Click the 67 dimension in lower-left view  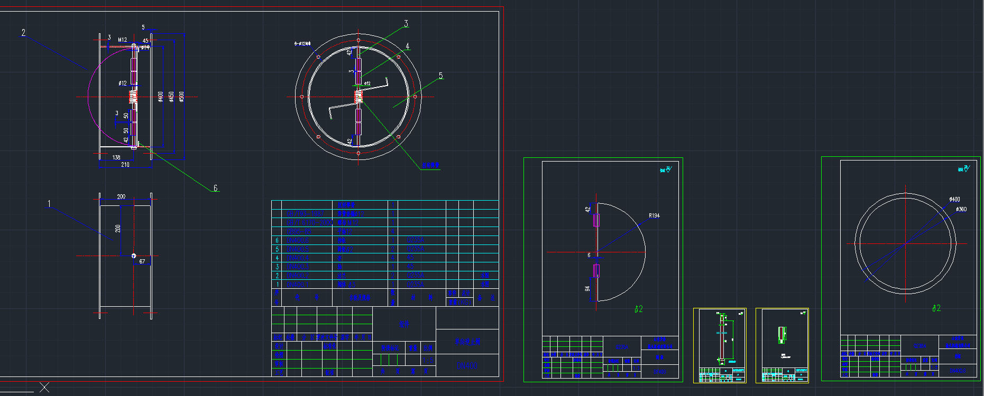pos(142,261)
